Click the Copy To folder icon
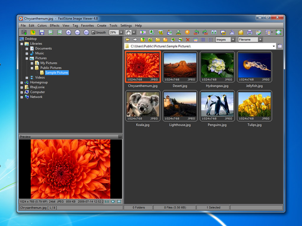The height and width of the screenshot is (226, 302). 173,40
